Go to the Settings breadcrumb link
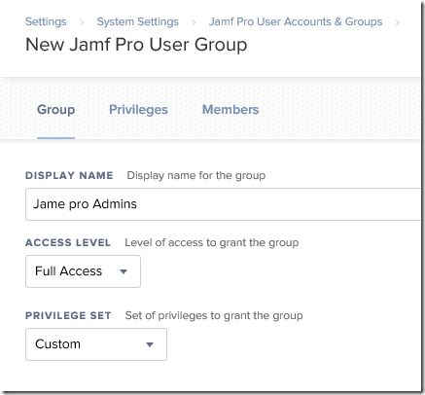 [x=46, y=21]
